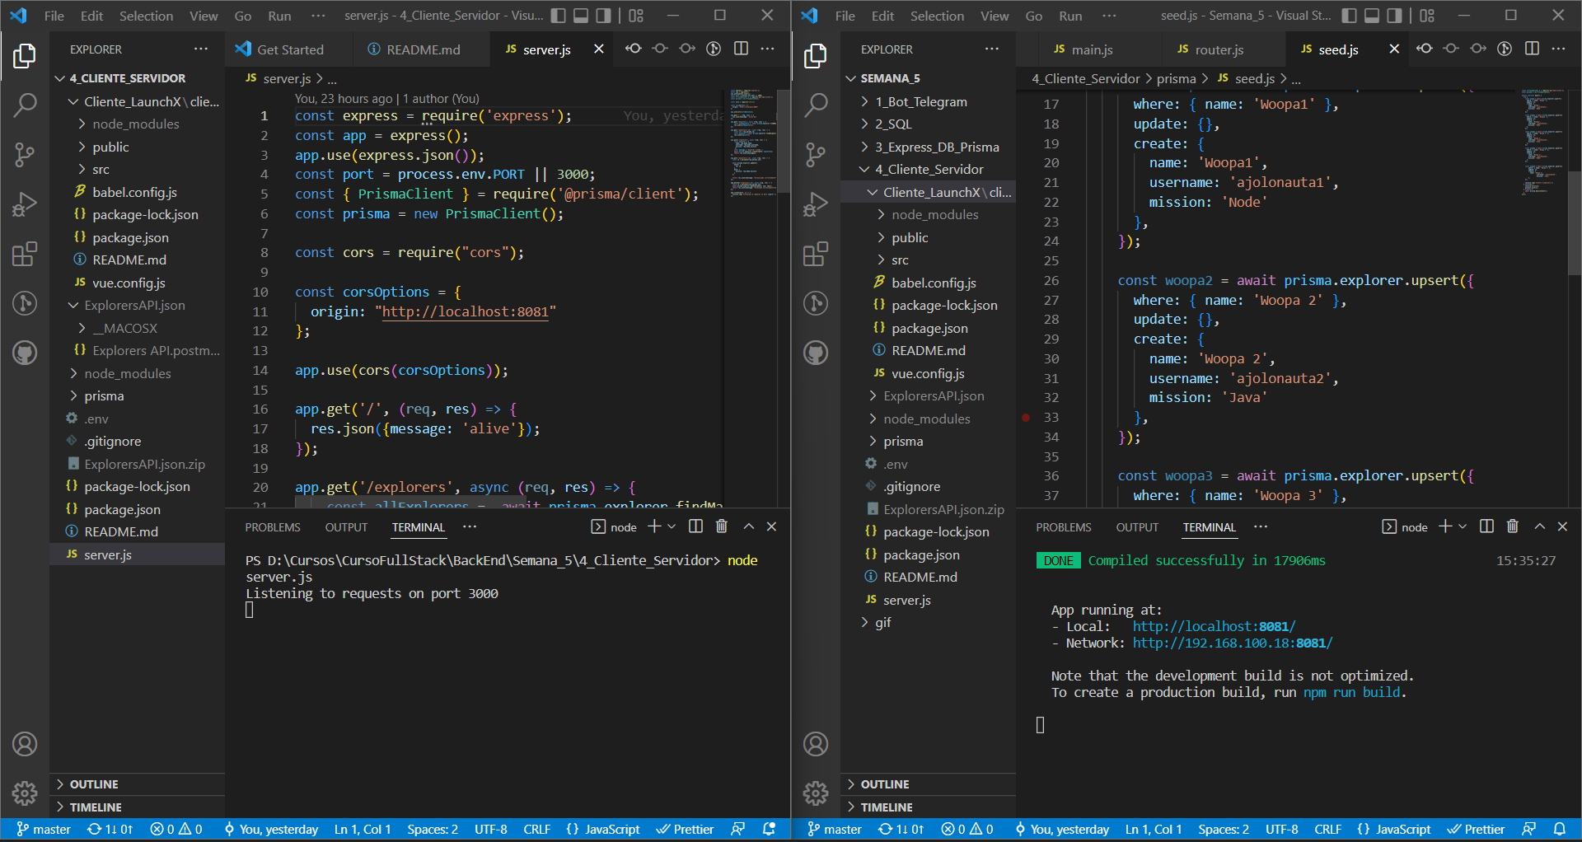Open Prettier from the status bar
This screenshot has width=1582, height=842.
coord(685,829)
